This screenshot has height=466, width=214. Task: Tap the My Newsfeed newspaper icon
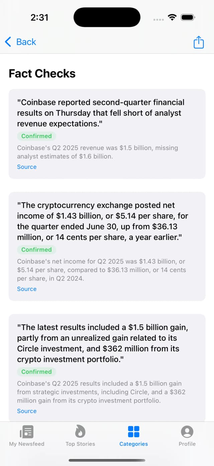(x=27, y=431)
